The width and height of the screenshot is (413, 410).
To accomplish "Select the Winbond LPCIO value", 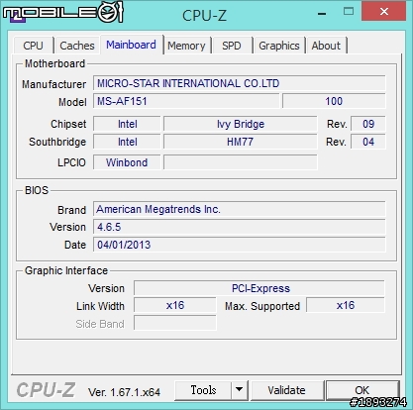I will click(127, 162).
